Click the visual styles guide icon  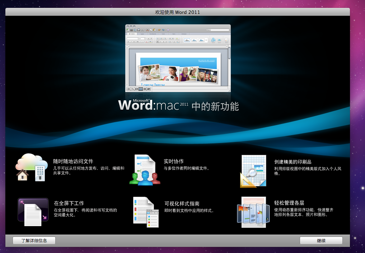[146, 212]
